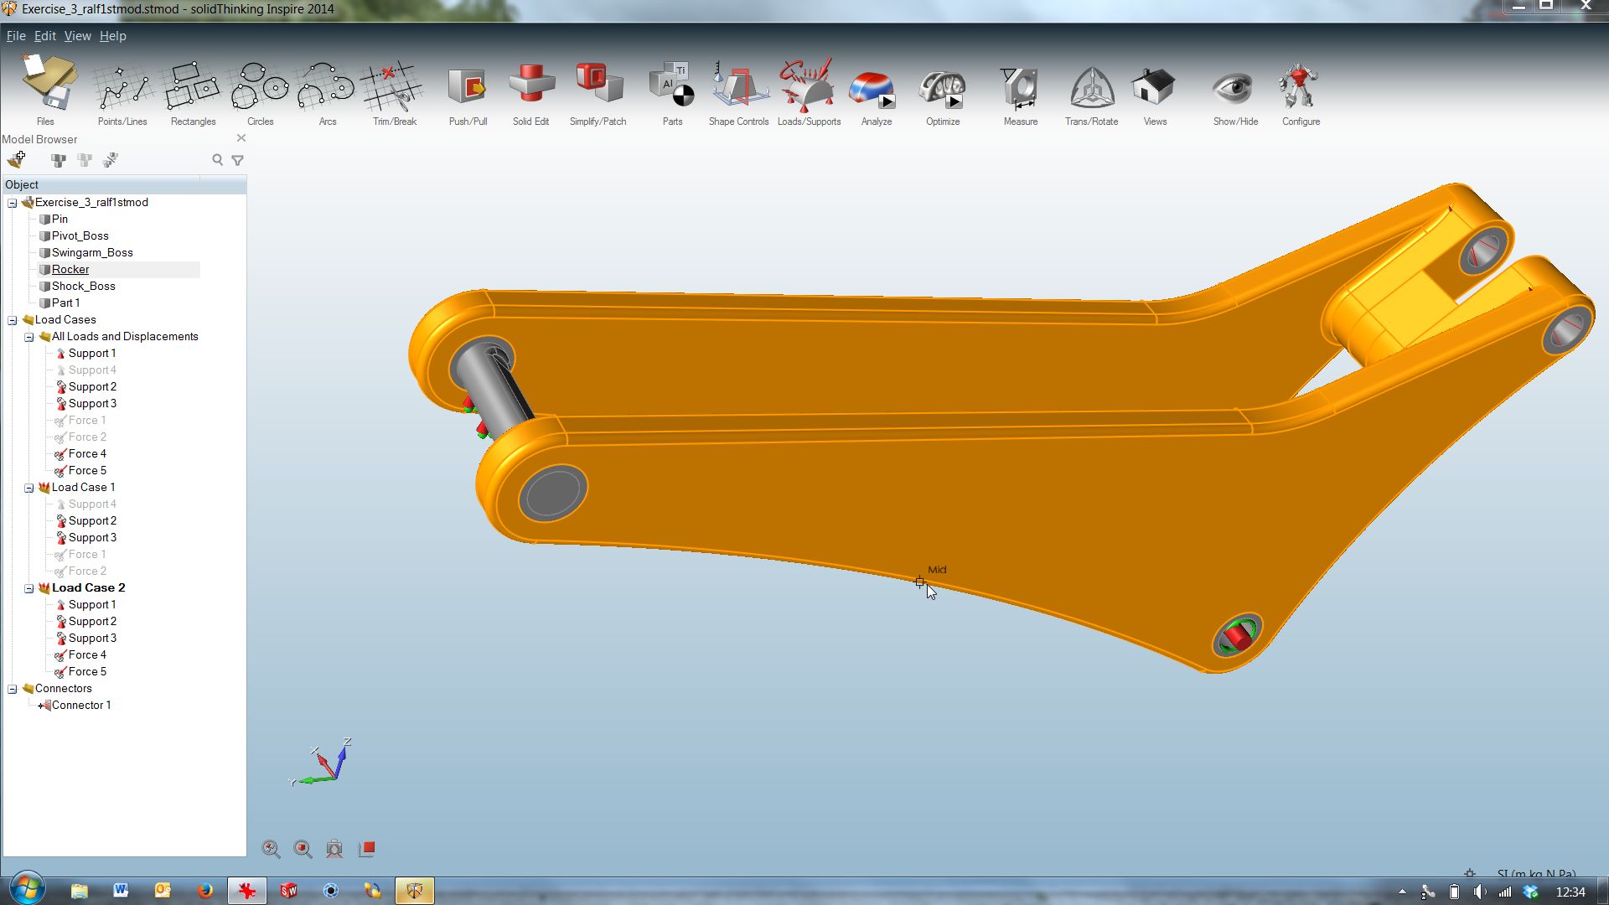1609x905 pixels.
Task: Open the Solid Edit tool
Action: (530, 85)
